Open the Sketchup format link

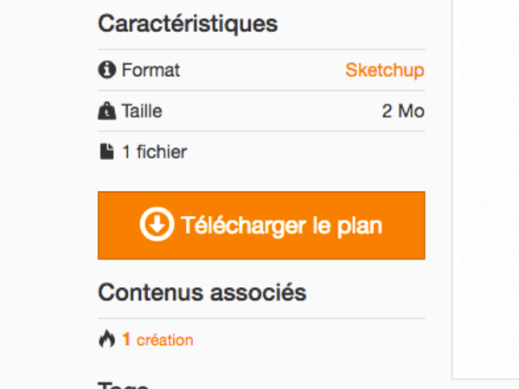tap(384, 70)
